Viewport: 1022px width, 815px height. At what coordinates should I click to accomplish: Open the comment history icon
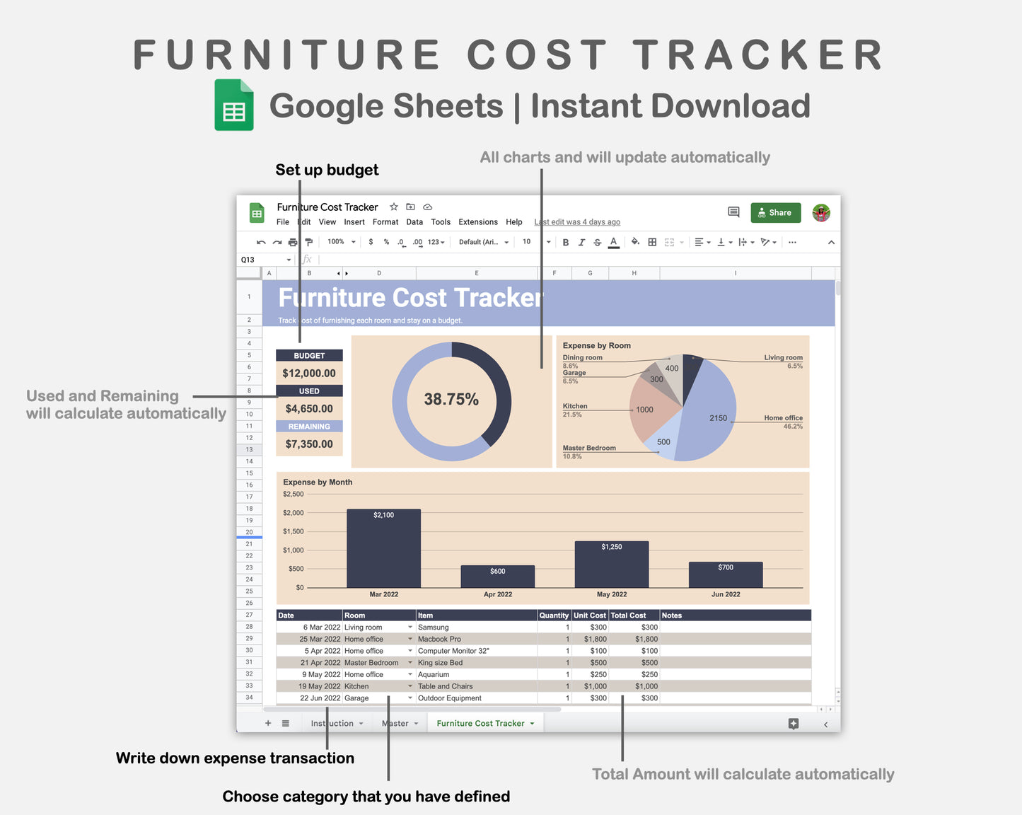click(733, 212)
